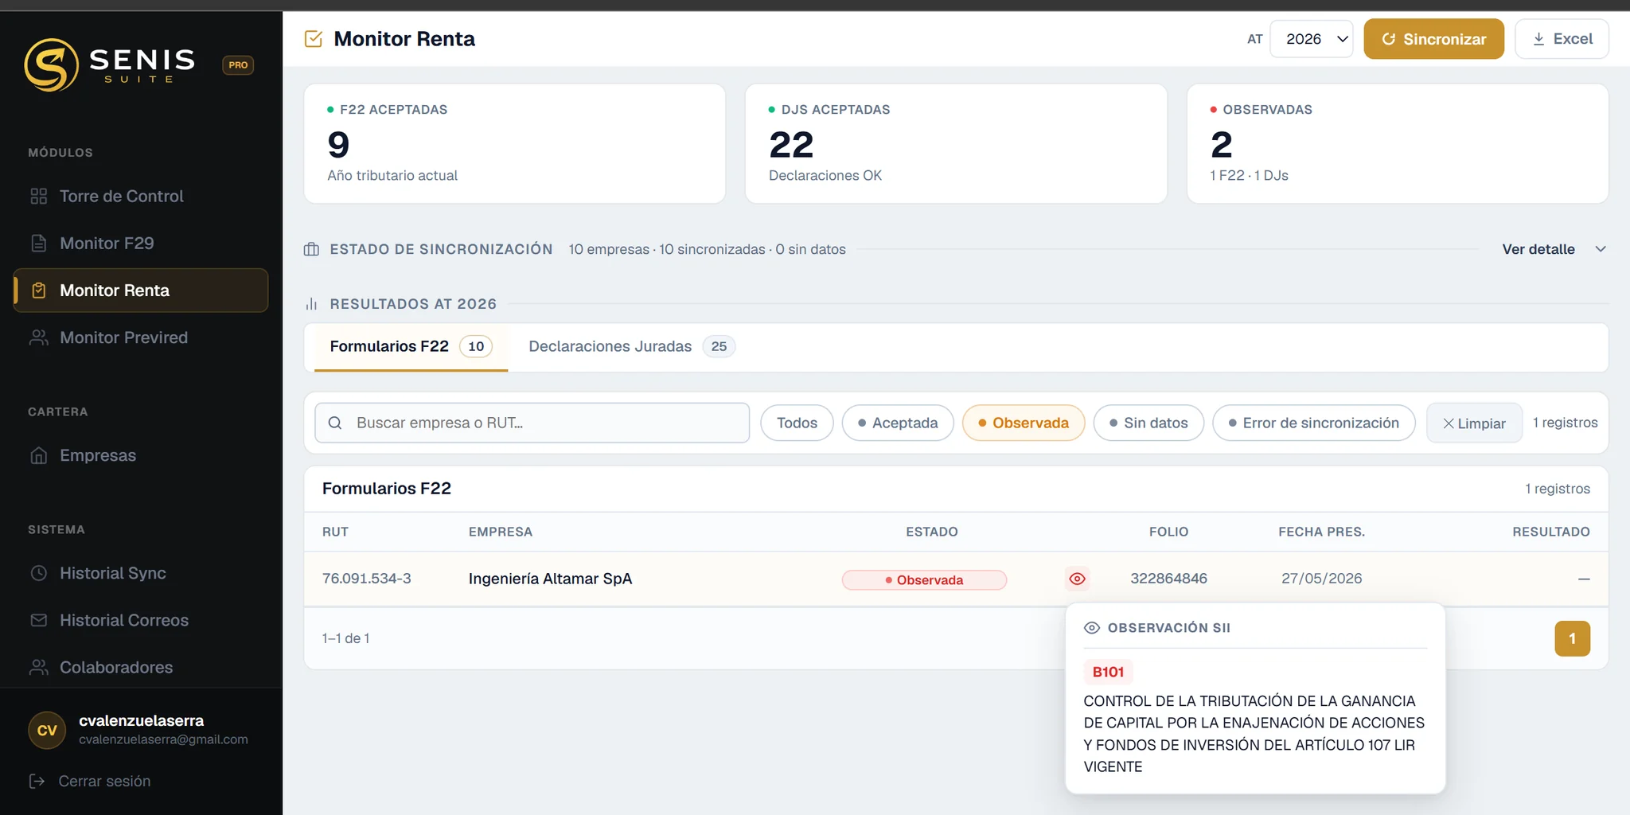Click the Observadas summary card
This screenshot has width=1630, height=815.
(x=1398, y=143)
